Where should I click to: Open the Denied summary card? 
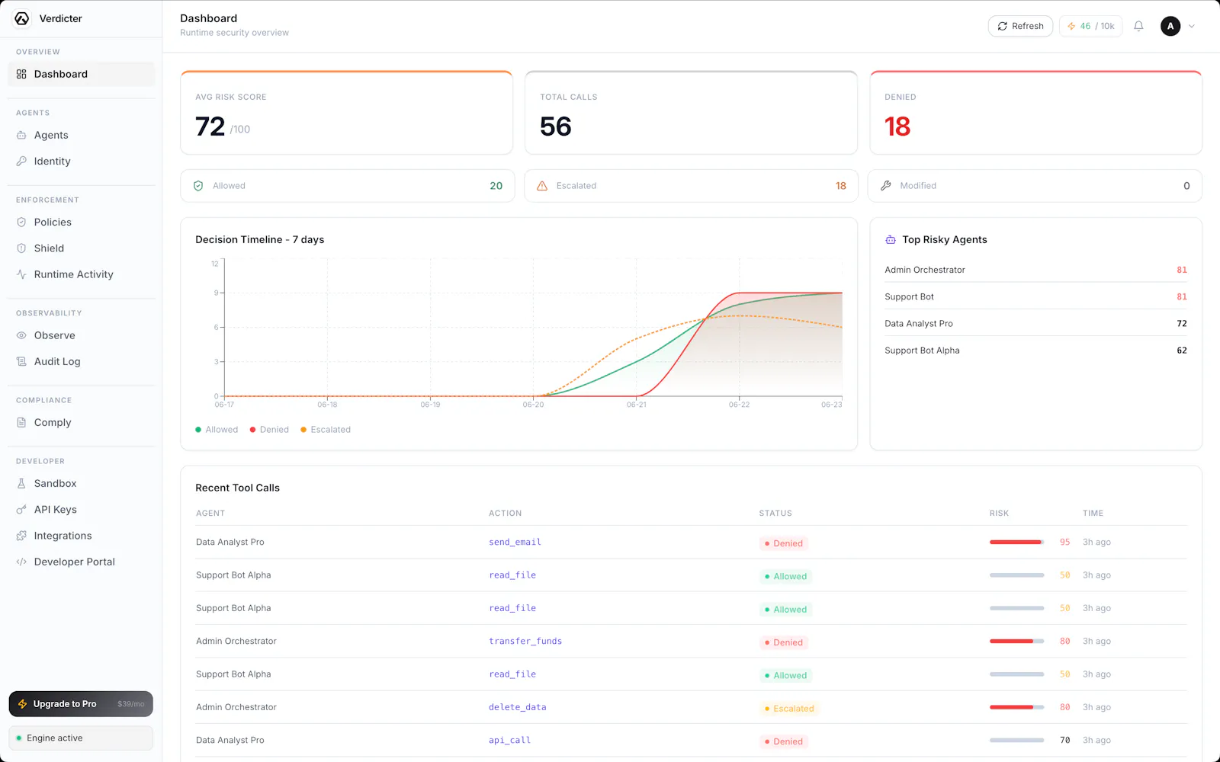point(1035,113)
